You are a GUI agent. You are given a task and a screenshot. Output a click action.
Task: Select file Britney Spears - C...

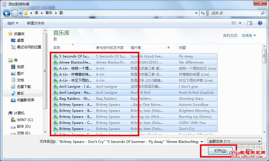76,122
